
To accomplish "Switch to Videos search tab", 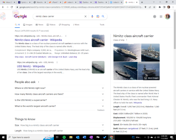I will point(51,25).
